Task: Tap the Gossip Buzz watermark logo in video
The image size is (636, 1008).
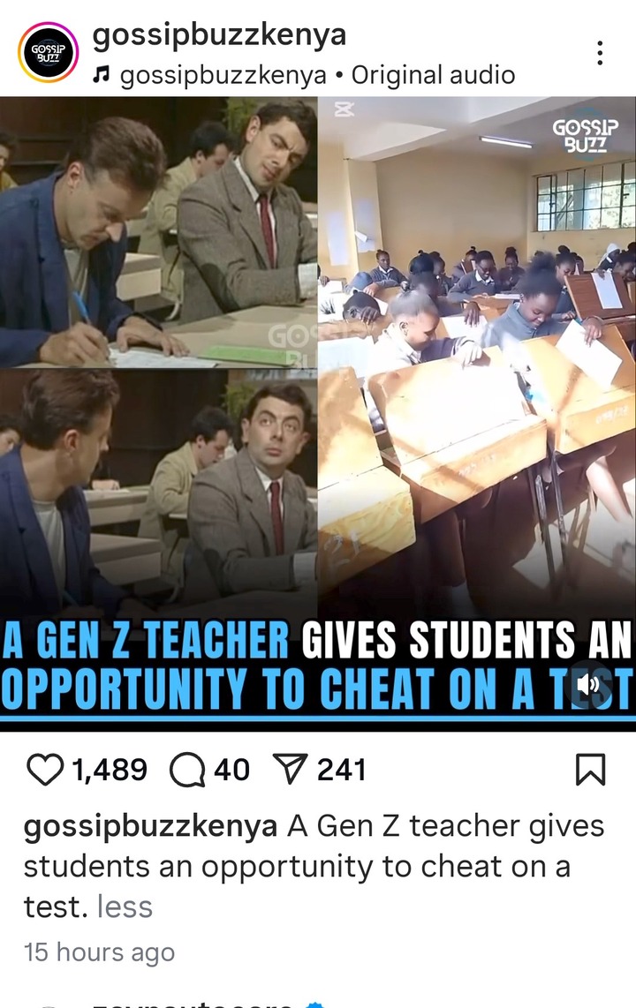Action: [x=585, y=134]
